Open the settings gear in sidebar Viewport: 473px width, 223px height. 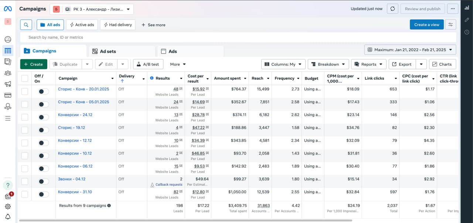pyautogui.click(x=8, y=206)
